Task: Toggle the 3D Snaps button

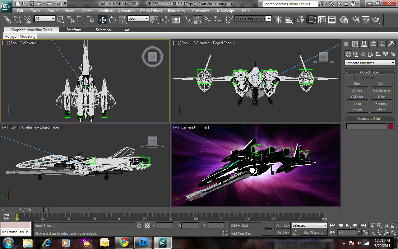Action: click(188, 20)
